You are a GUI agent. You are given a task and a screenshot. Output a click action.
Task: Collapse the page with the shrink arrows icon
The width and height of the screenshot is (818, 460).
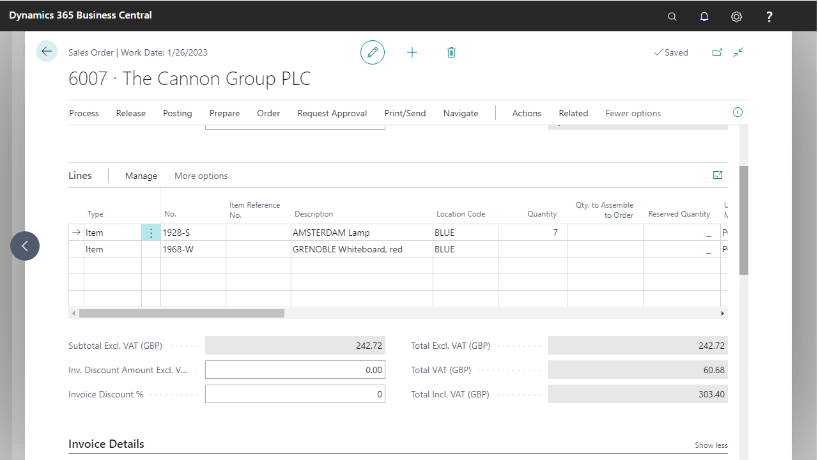coord(738,52)
